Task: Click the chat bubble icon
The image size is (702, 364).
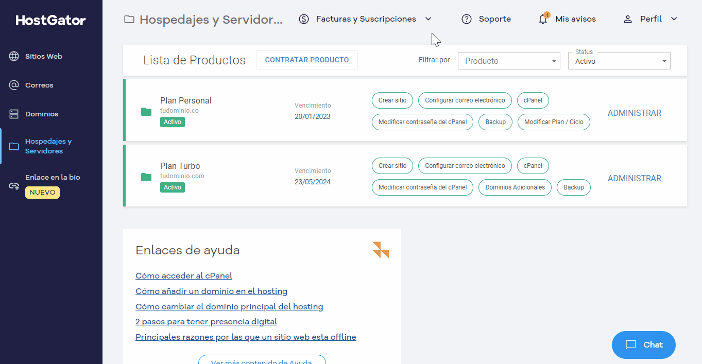Action: tap(631, 345)
